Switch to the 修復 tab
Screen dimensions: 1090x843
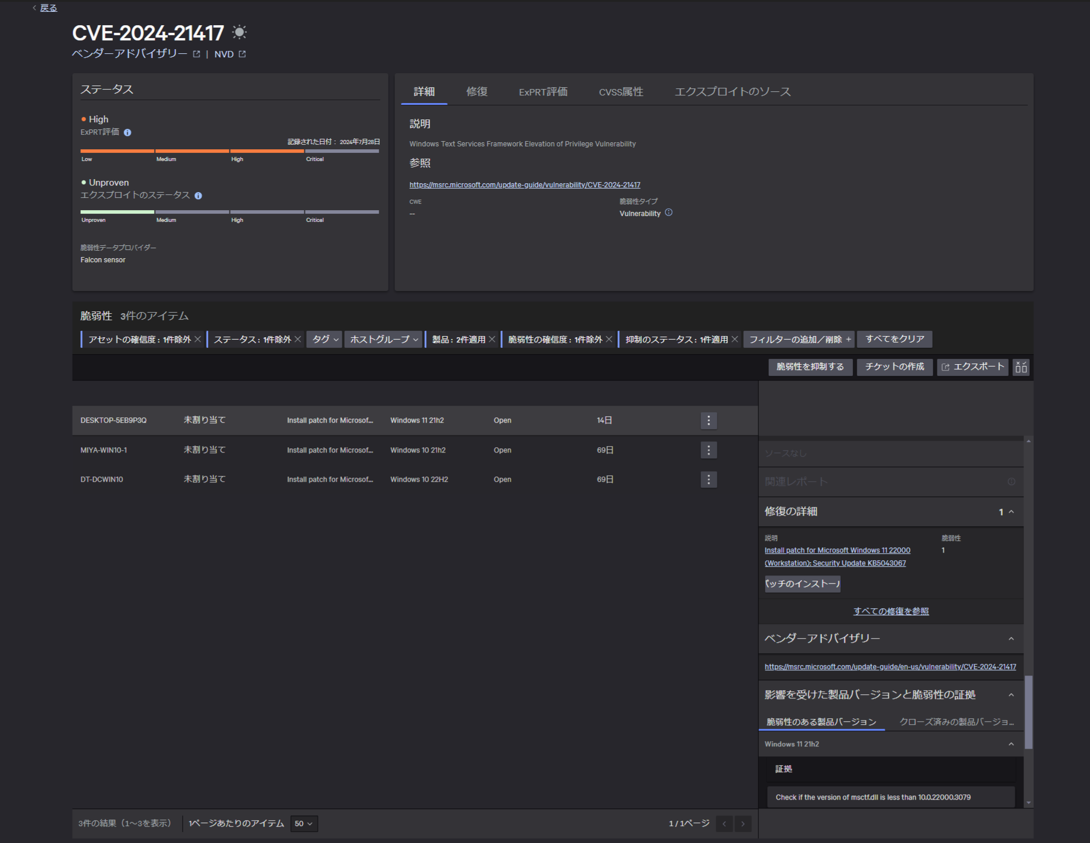[477, 91]
